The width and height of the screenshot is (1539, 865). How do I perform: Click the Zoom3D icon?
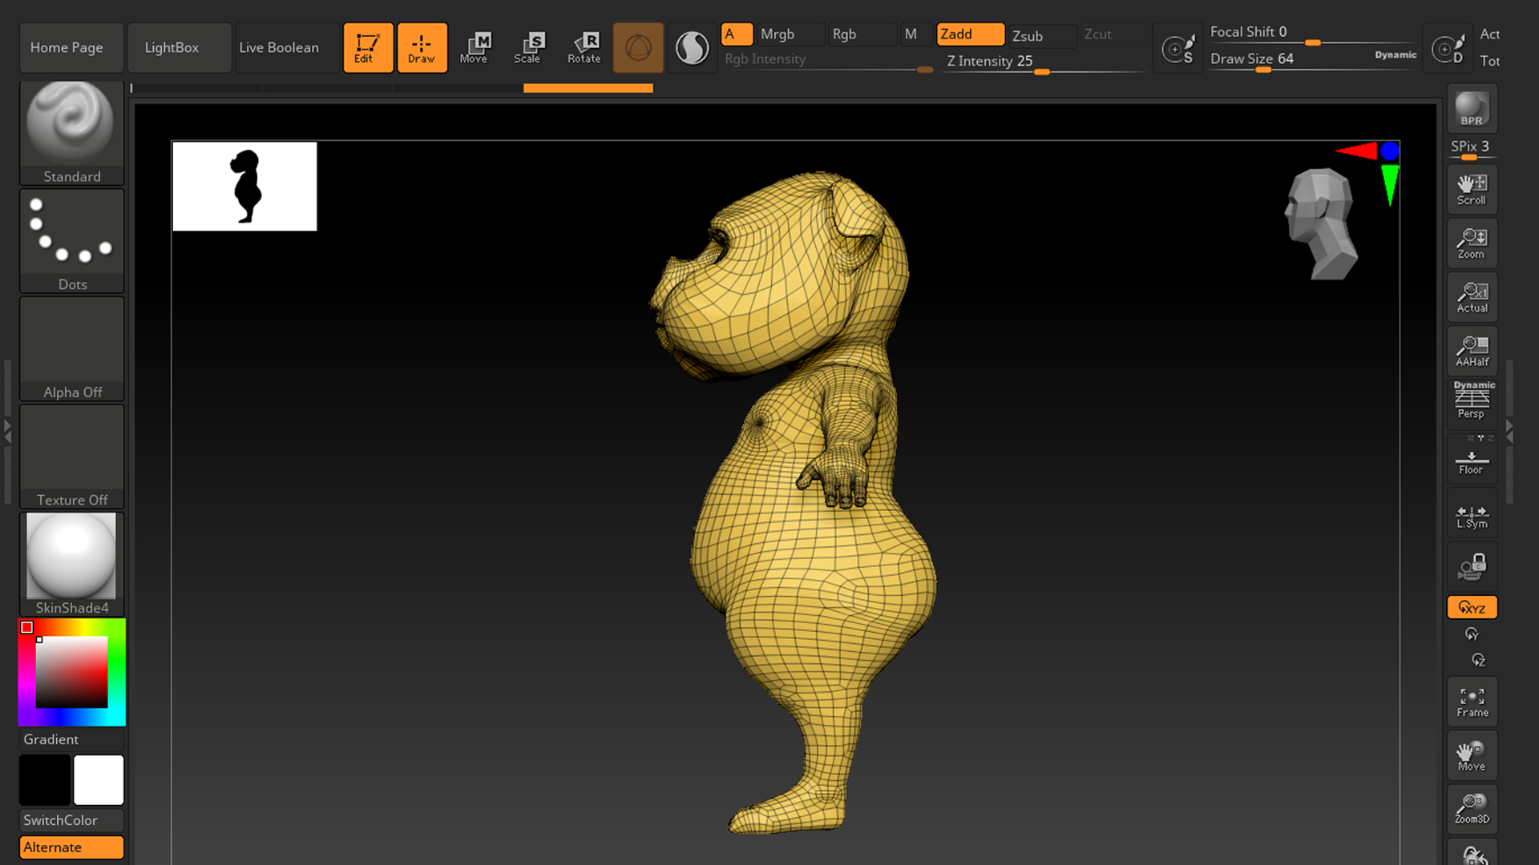(1472, 809)
